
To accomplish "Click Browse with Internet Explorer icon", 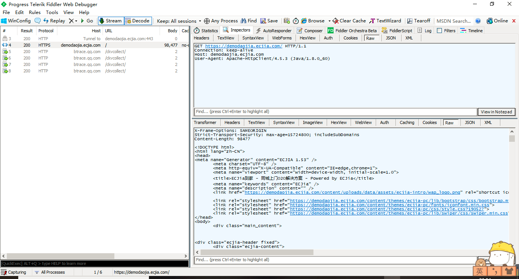I will [x=313, y=21].
